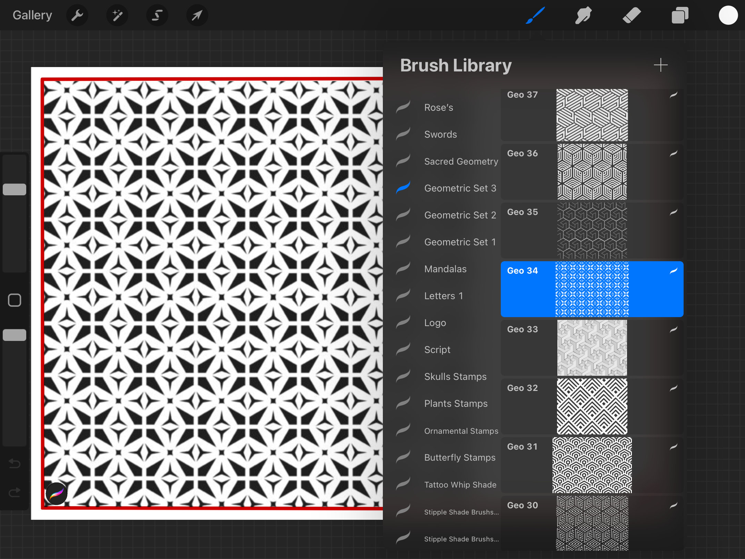Open the Plants Stamps brush set
The width and height of the screenshot is (745, 559).
click(447, 403)
